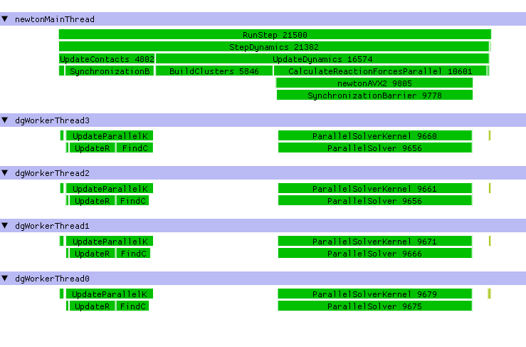Select the BuildClusters 5846 bar
526x347 pixels.
click(214, 71)
